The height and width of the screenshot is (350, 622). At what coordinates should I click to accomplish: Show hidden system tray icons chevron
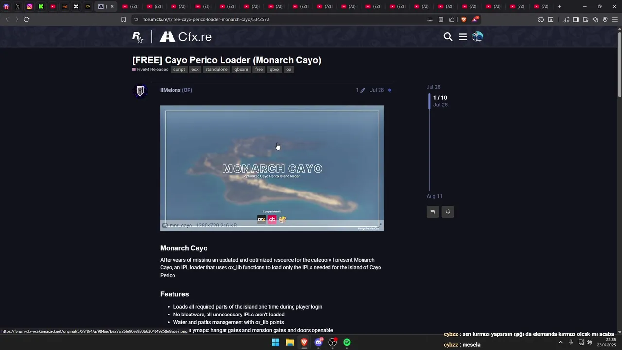tap(560, 342)
